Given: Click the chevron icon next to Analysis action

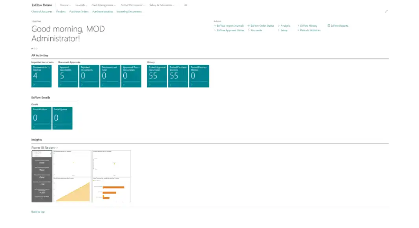Looking at the screenshot, I should (x=278, y=26).
